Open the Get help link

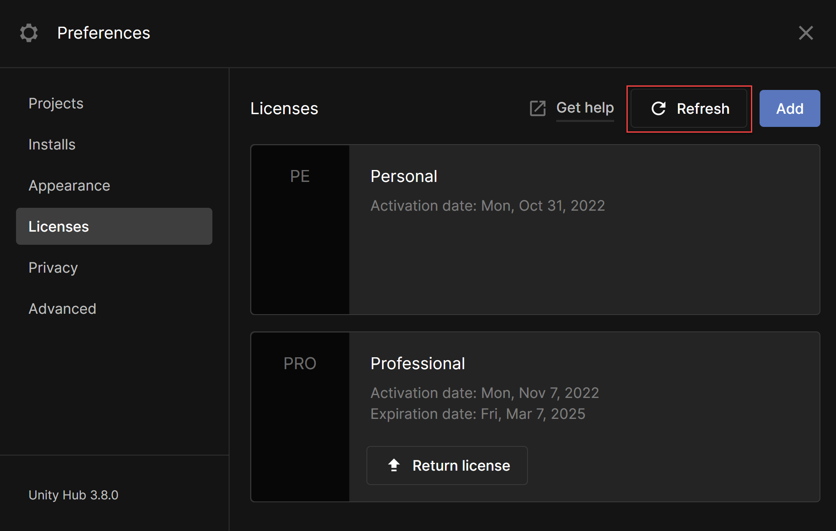[x=585, y=108]
